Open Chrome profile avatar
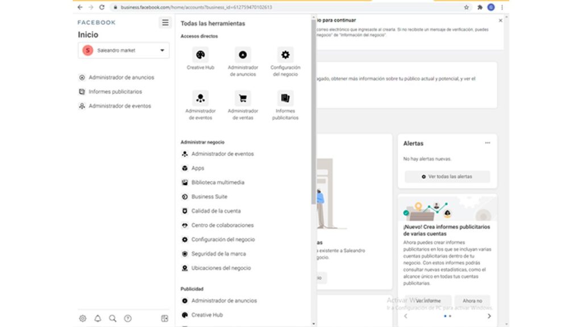This screenshot has width=582, height=327. pos(490,7)
